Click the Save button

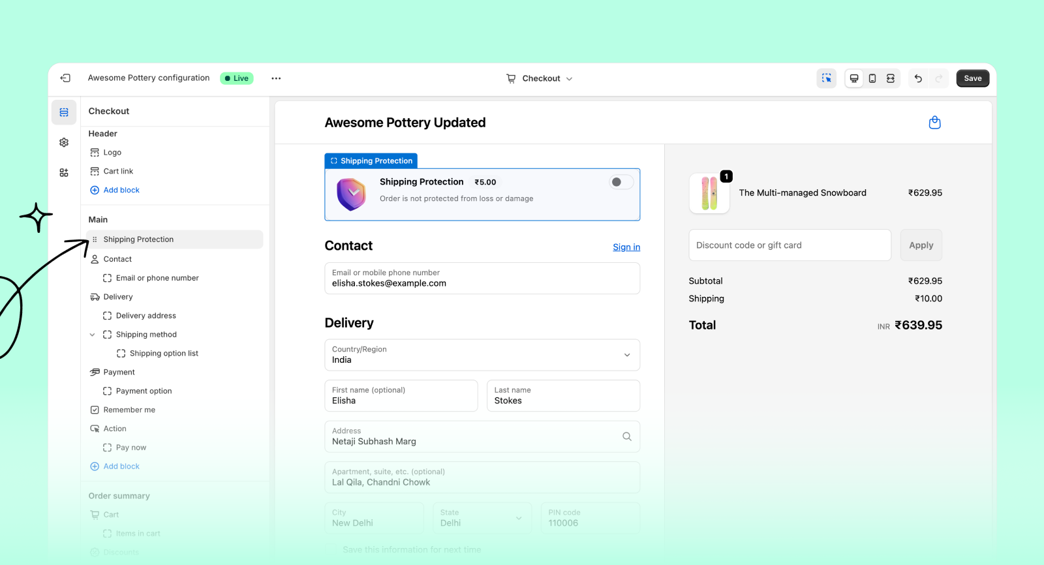[x=972, y=78]
